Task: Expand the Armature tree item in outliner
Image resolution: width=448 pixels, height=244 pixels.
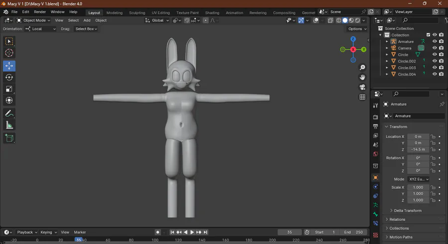Action: 387,42
